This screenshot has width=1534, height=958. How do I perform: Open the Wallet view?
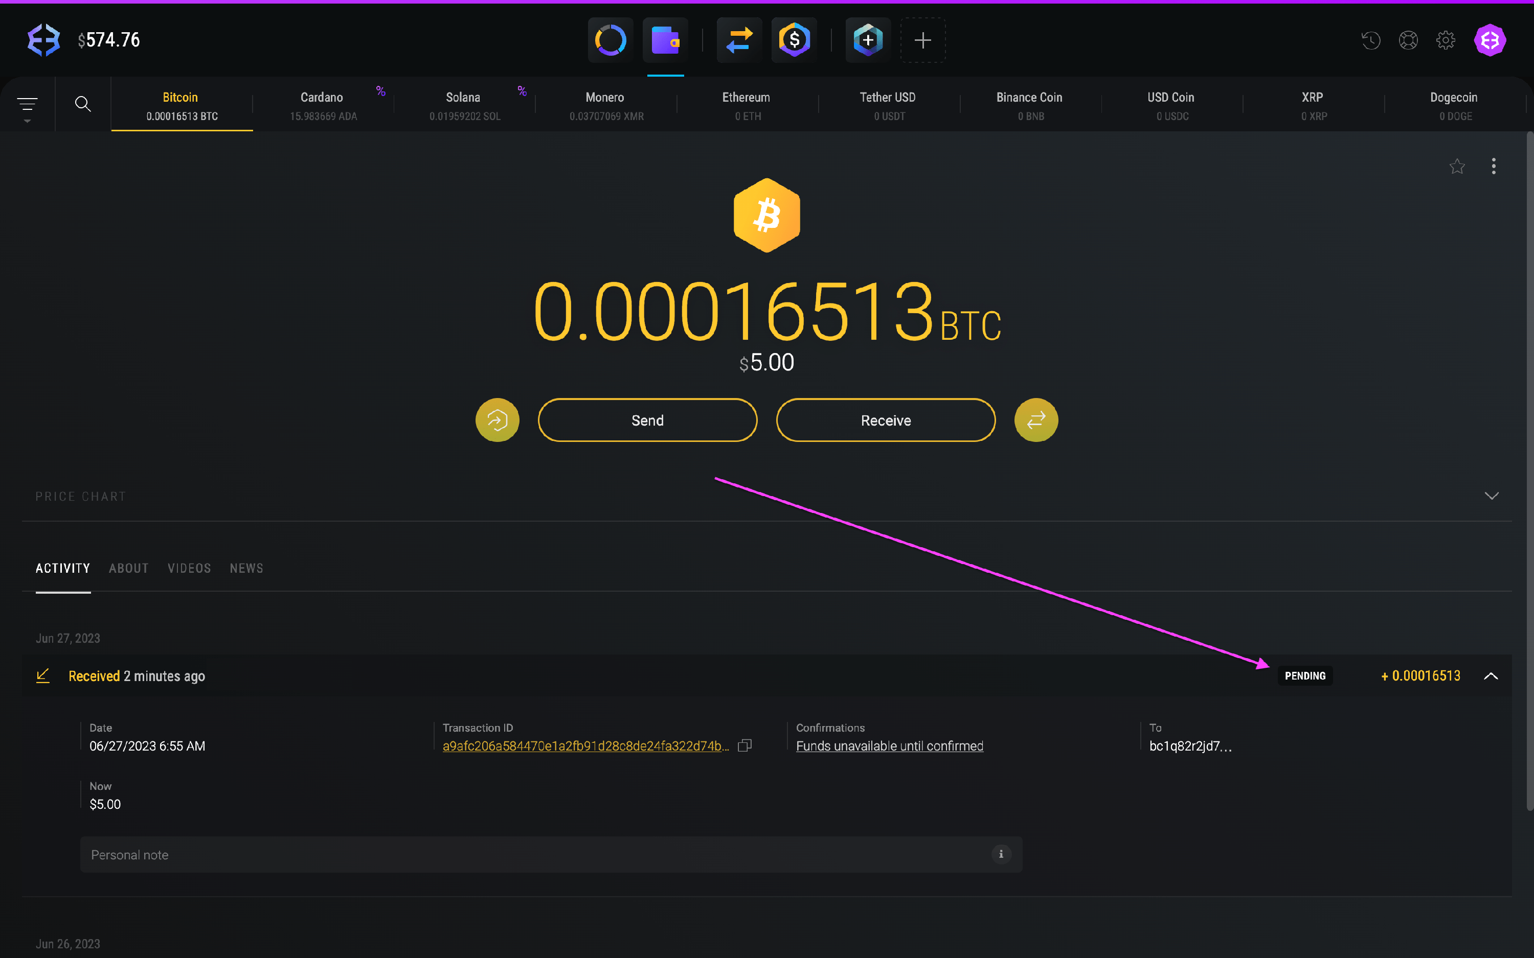[x=664, y=39]
